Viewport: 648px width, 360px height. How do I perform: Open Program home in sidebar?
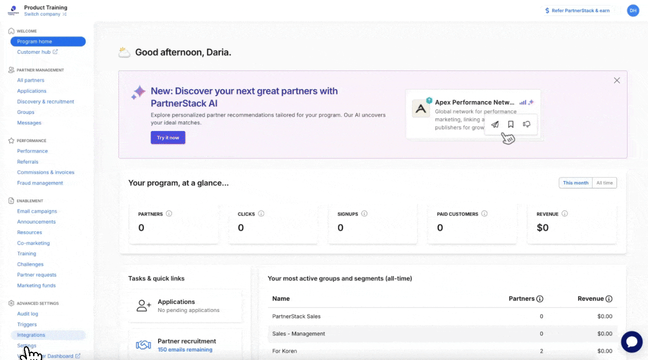point(48,41)
